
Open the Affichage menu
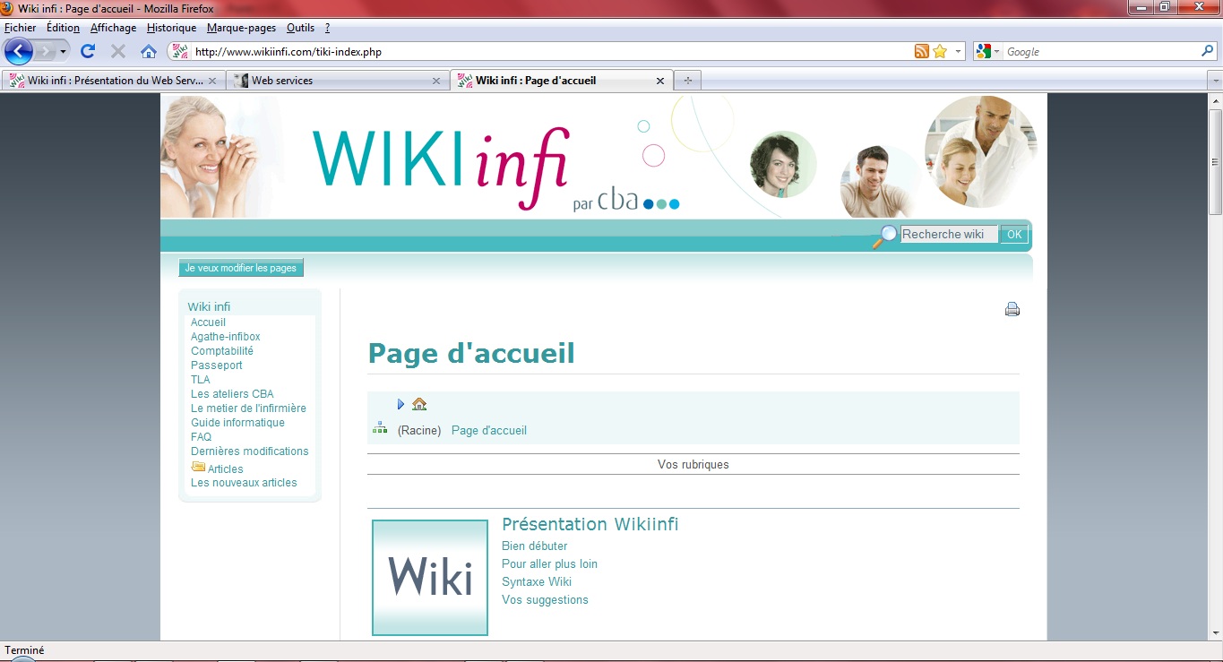point(113,28)
